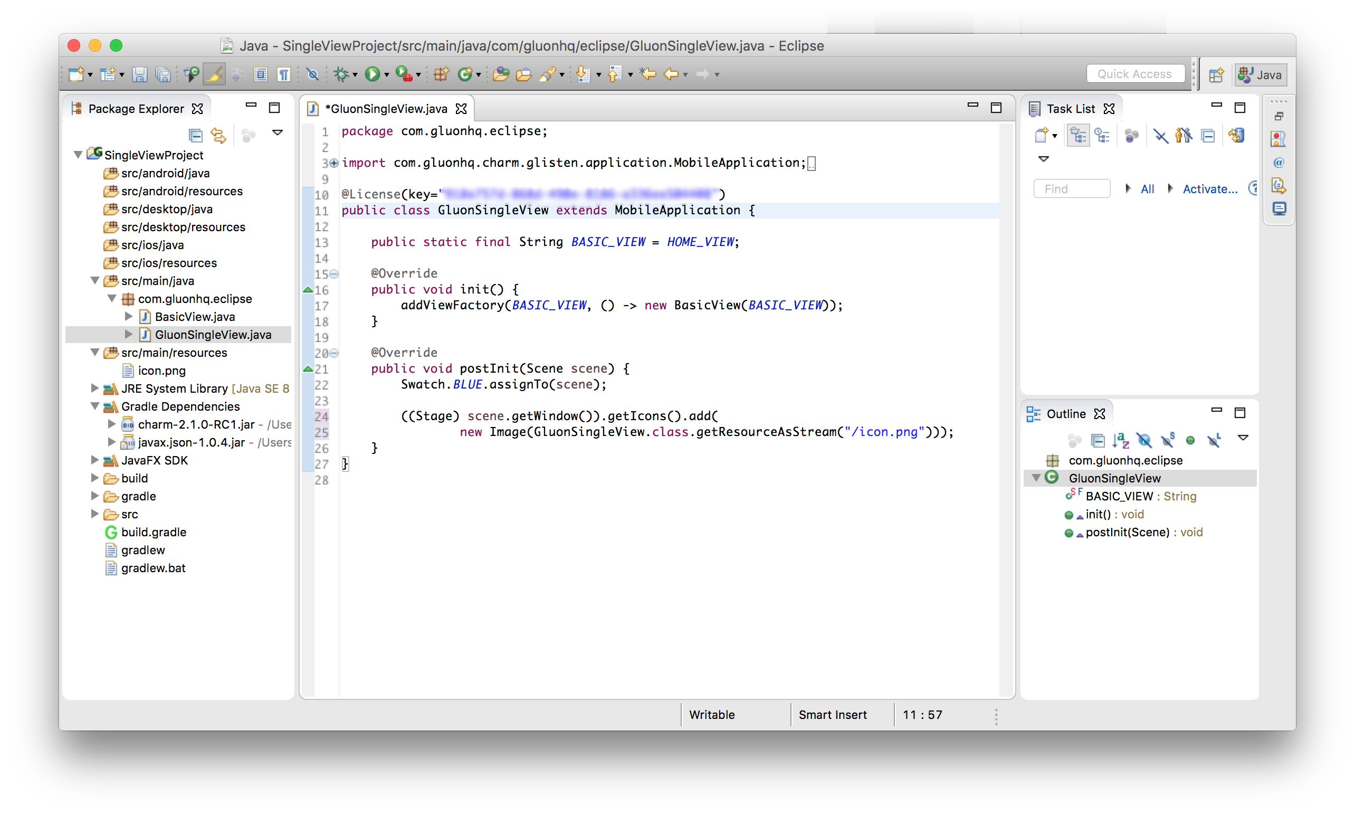The width and height of the screenshot is (1355, 815).
Task: Open Package Explorer view menu arrow
Action: click(x=278, y=133)
